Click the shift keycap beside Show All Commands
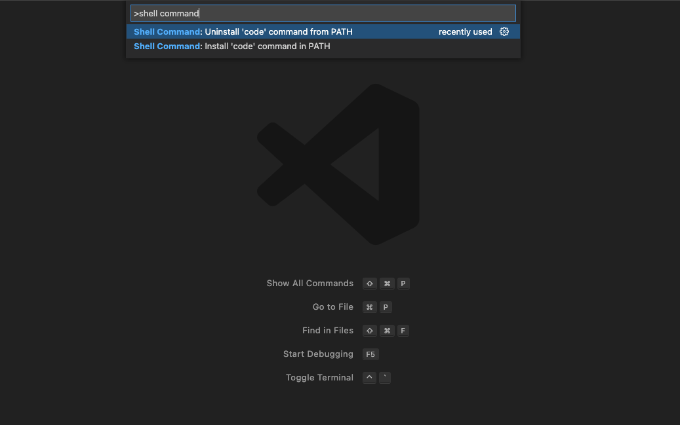 (369, 284)
